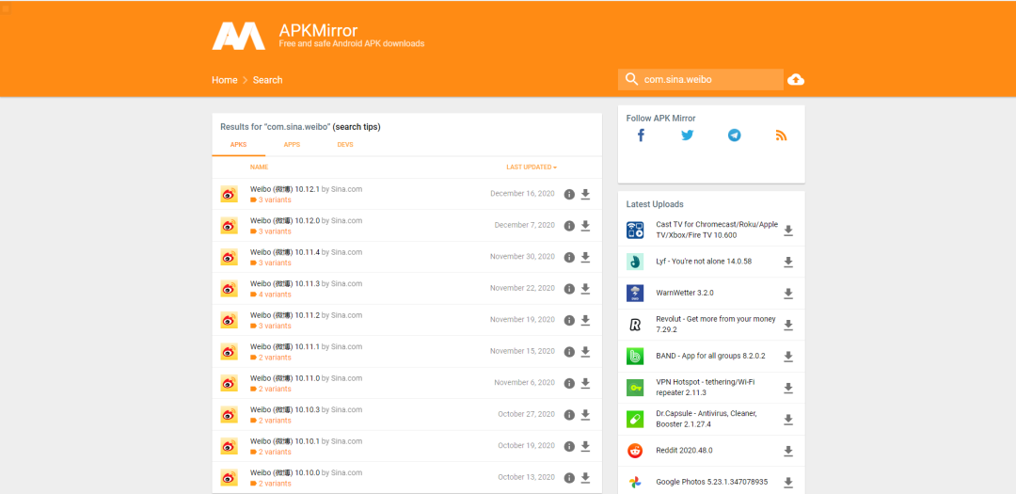The width and height of the screenshot is (1016, 494).
Task: Open the Weibo 10.12.1 app icon
Action: (x=230, y=194)
